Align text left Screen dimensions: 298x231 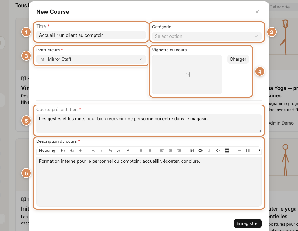(x=162, y=151)
